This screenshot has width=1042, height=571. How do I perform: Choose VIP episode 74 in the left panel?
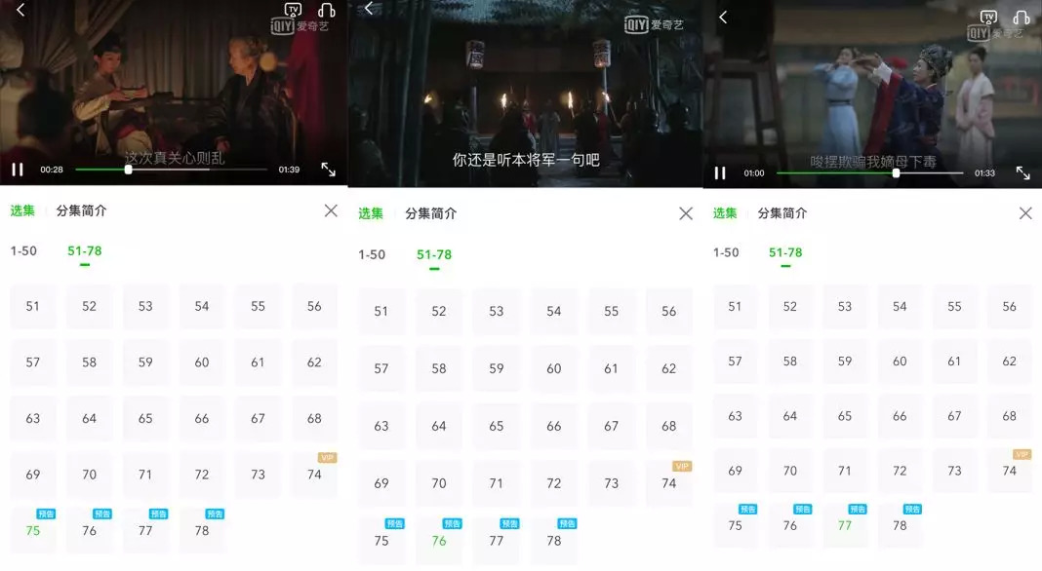(x=314, y=475)
